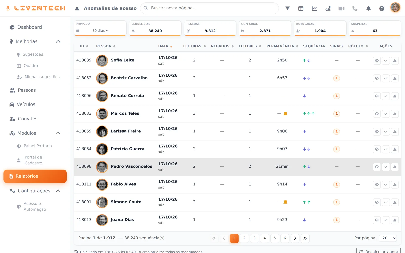Screen dimensions: 405x253
Task: Sort by ID column
Action: pos(84,46)
